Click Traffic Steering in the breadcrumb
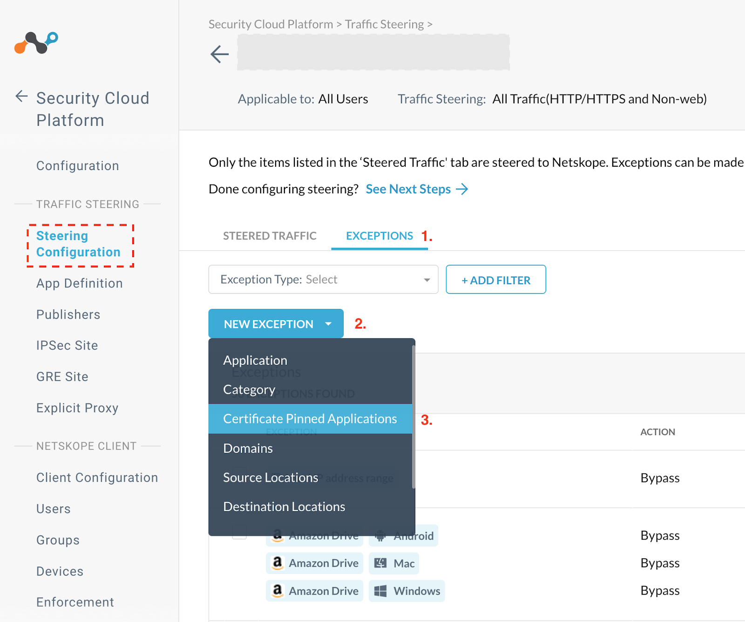Viewport: 745px width, 622px height. click(x=385, y=24)
